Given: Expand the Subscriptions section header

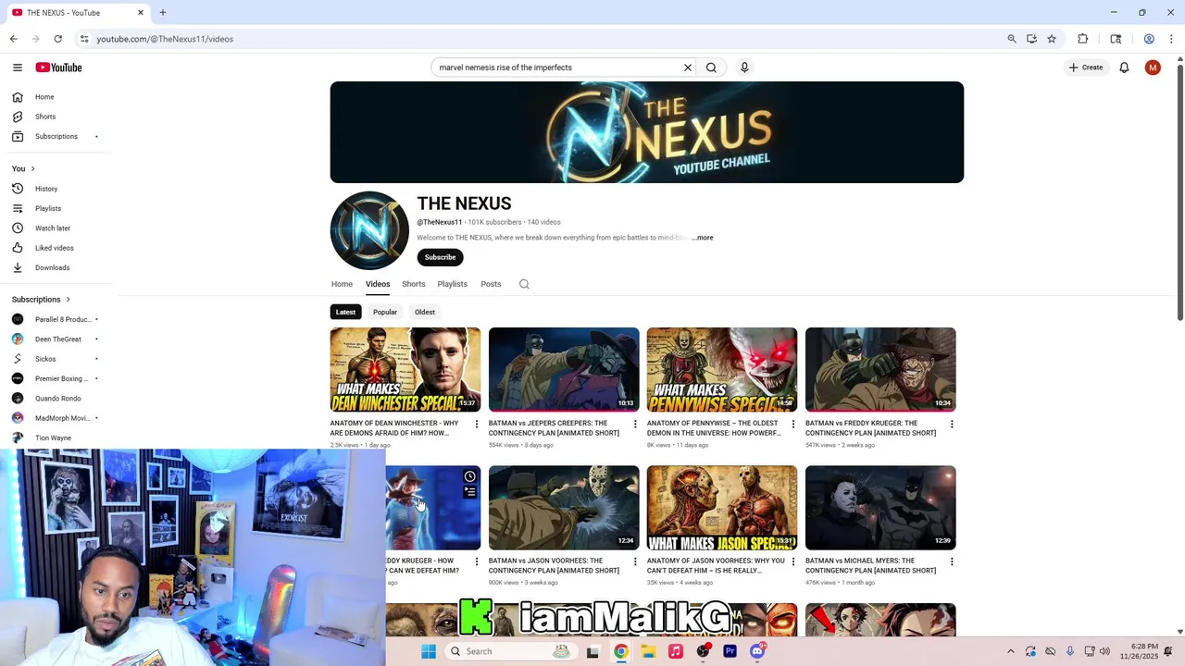Looking at the screenshot, I should click(x=41, y=300).
